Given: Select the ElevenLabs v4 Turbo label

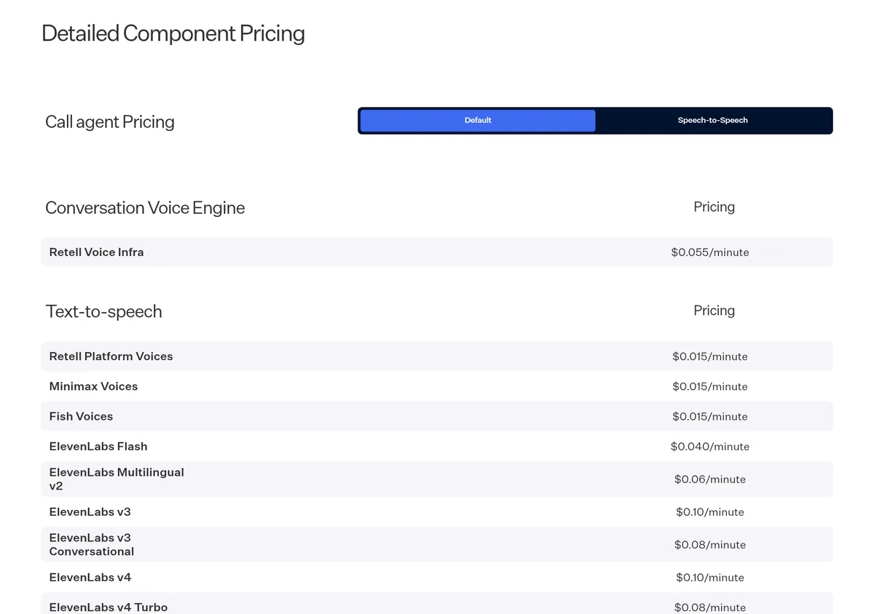Looking at the screenshot, I should point(108,607).
